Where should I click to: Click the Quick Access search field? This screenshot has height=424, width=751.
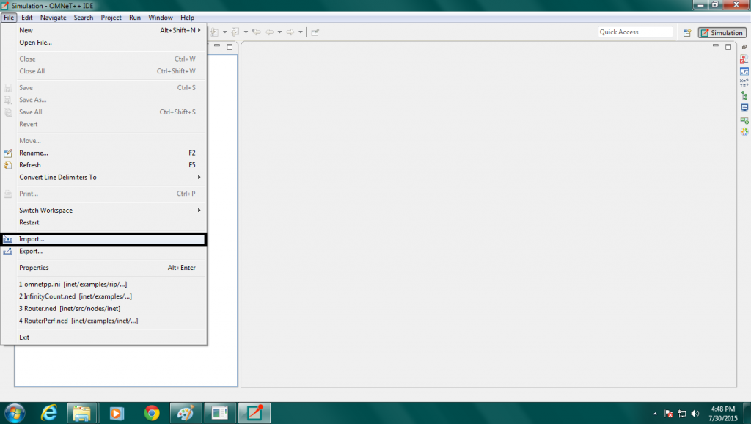click(x=635, y=32)
